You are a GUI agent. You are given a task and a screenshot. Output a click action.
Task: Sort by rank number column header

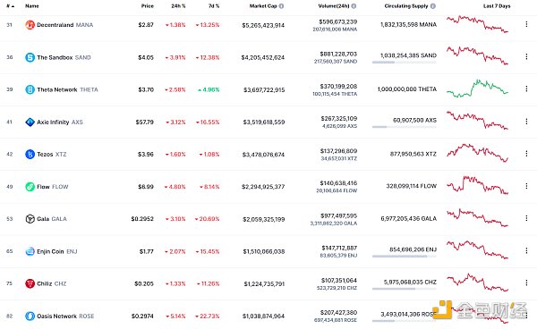10,6
